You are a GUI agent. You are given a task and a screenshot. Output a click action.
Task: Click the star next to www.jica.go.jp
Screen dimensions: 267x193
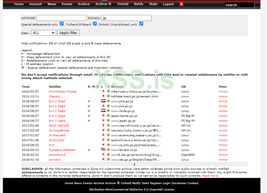point(108,106)
